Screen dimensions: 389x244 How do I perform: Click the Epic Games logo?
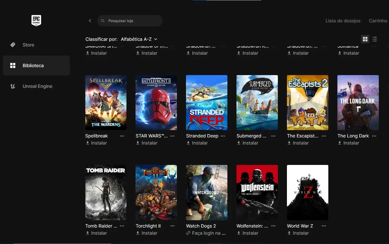pos(36,21)
